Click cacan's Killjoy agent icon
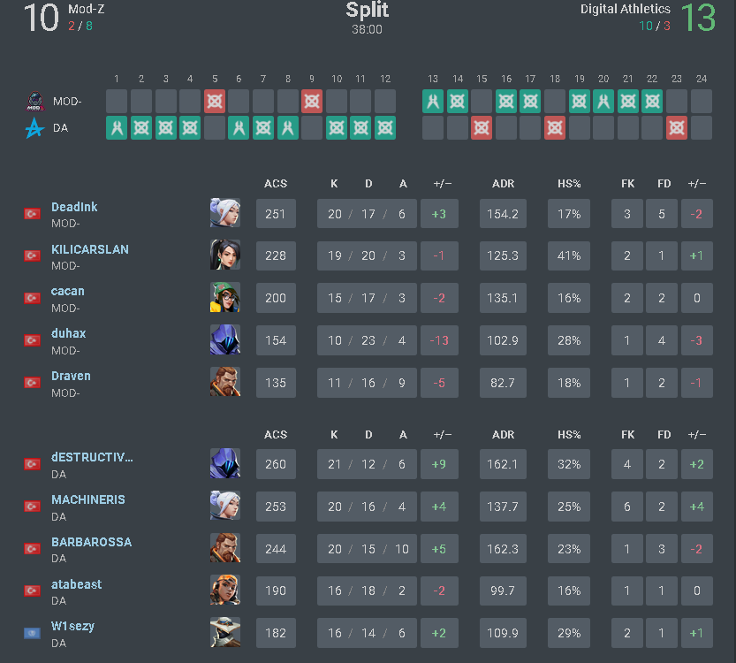Image resolution: width=736 pixels, height=663 pixels. (224, 298)
